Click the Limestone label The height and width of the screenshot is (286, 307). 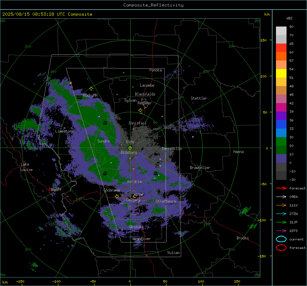[x=64, y=131]
